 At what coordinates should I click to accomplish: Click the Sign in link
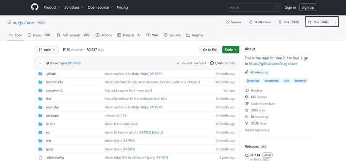click(x=290, y=7)
